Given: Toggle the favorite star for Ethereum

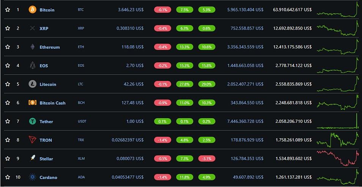Looking at the screenshot, I should tap(8, 47).
